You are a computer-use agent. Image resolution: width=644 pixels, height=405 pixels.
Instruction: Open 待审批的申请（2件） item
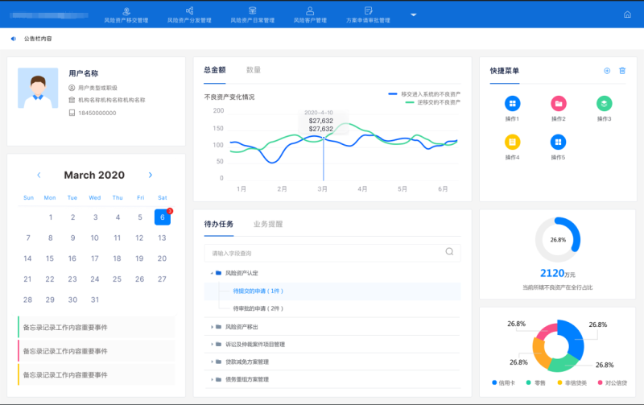[258, 308]
